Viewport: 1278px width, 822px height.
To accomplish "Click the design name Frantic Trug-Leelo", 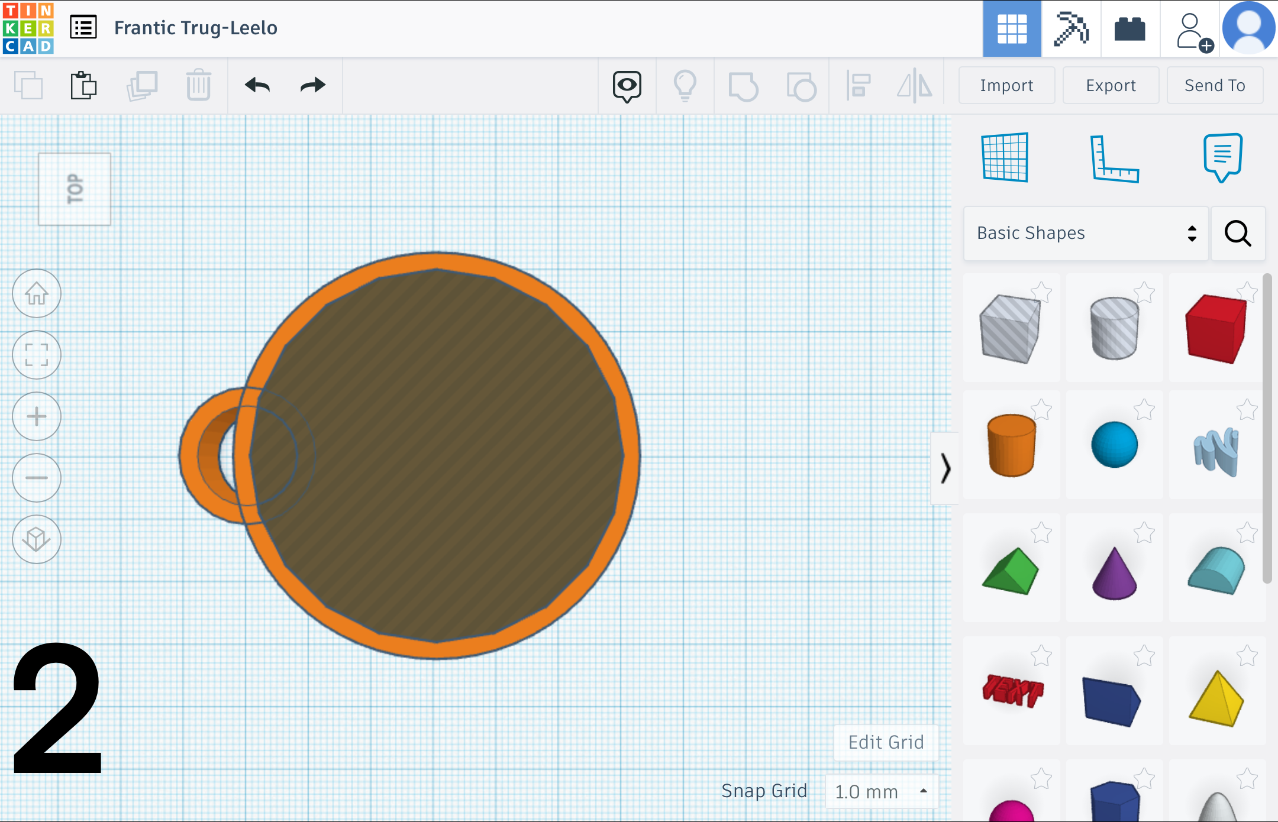I will tap(196, 28).
